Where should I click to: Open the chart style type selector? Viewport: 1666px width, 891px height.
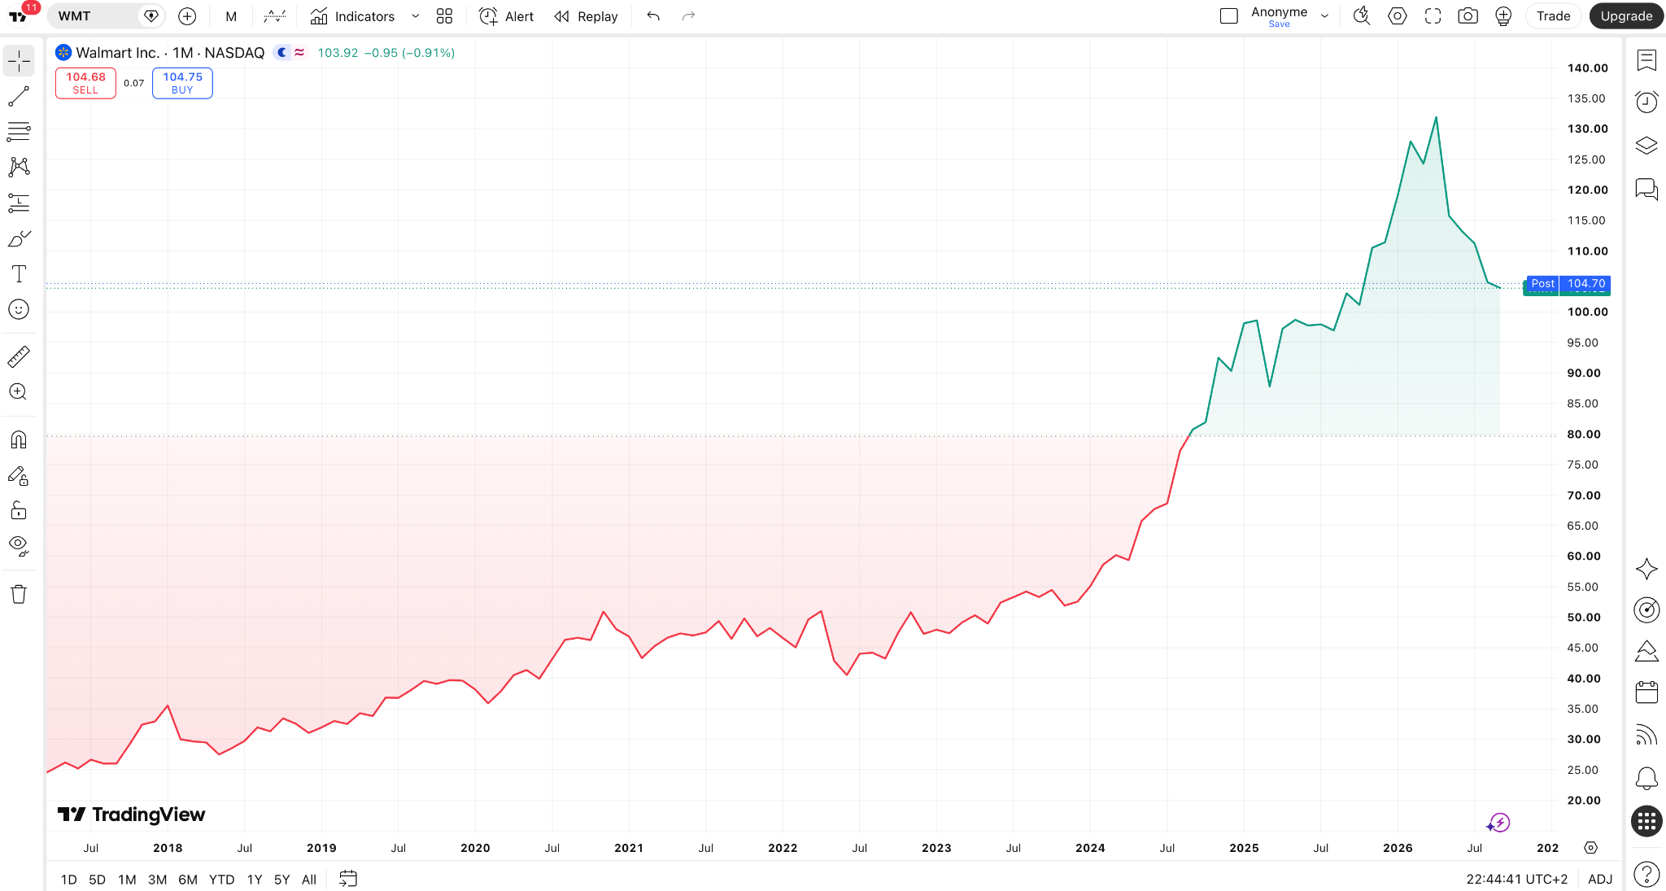[275, 16]
